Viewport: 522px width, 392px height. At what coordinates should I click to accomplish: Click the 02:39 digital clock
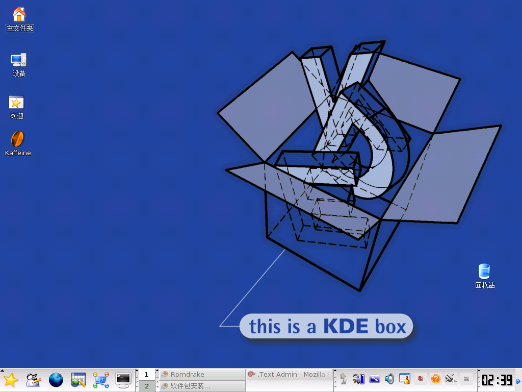pyautogui.click(x=497, y=380)
